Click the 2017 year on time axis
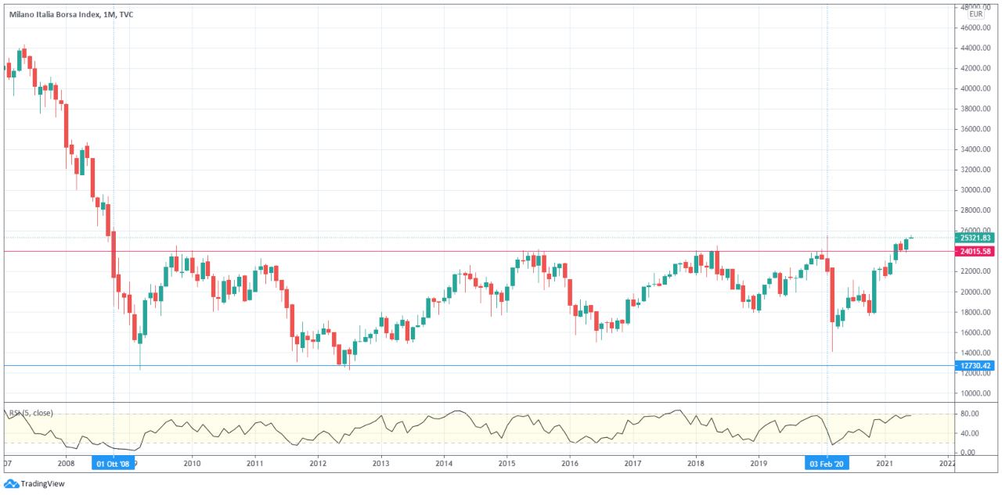The height and width of the screenshot is (495, 1002). click(x=632, y=464)
